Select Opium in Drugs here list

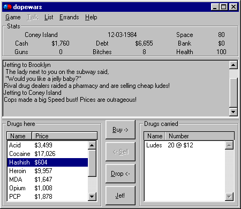pos(48,188)
